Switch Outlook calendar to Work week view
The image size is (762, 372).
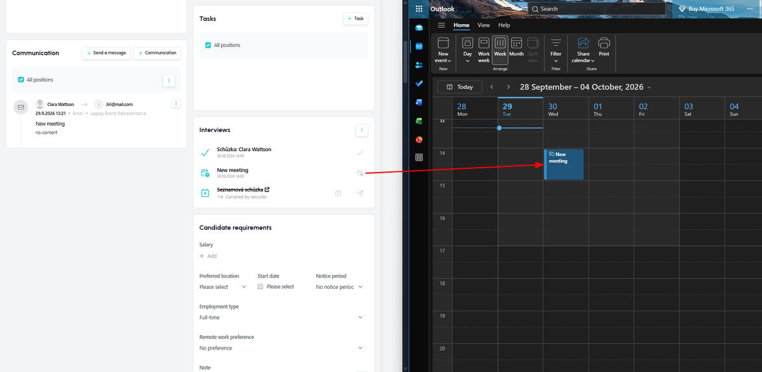point(484,50)
